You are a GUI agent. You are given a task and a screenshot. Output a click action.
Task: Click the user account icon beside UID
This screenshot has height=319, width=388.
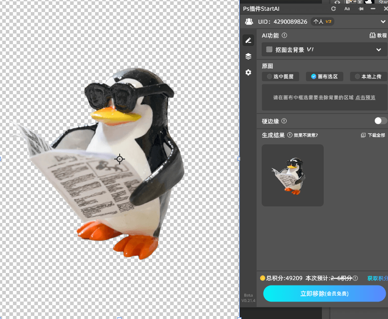pos(249,21)
